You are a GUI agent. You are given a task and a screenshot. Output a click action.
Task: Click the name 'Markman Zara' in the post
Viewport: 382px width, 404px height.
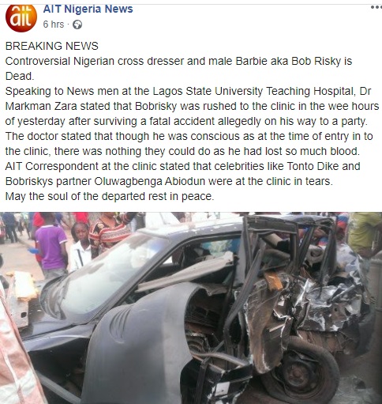click(x=41, y=106)
